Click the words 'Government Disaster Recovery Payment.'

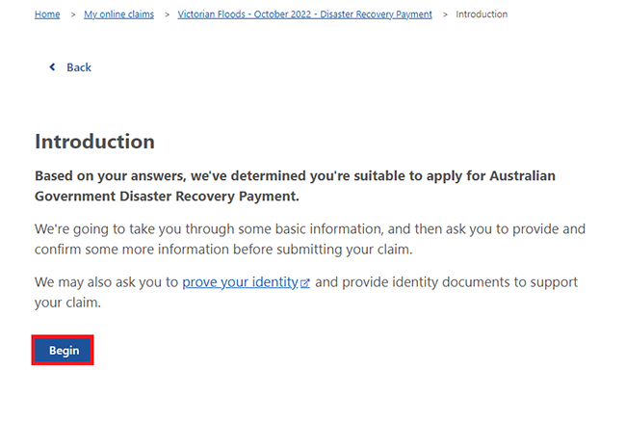click(167, 197)
